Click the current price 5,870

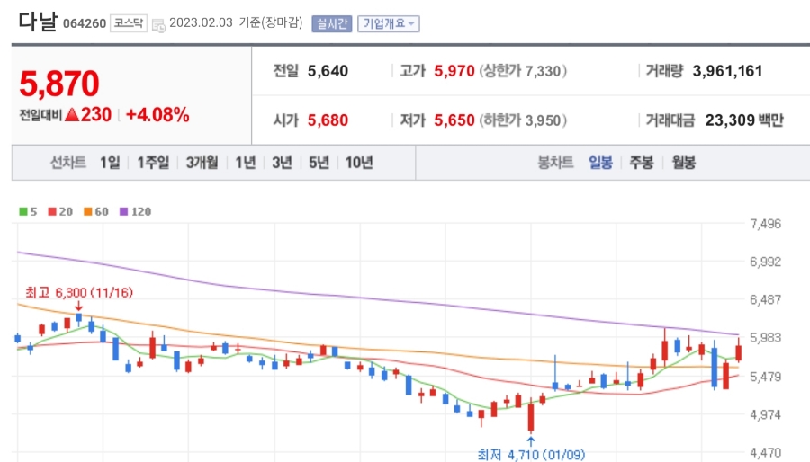tap(59, 84)
